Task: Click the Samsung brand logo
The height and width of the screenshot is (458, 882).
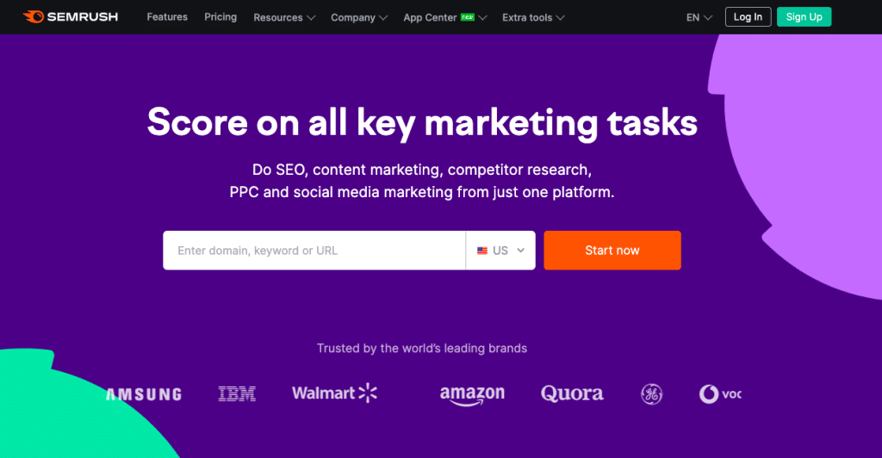Action: pos(143,394)
